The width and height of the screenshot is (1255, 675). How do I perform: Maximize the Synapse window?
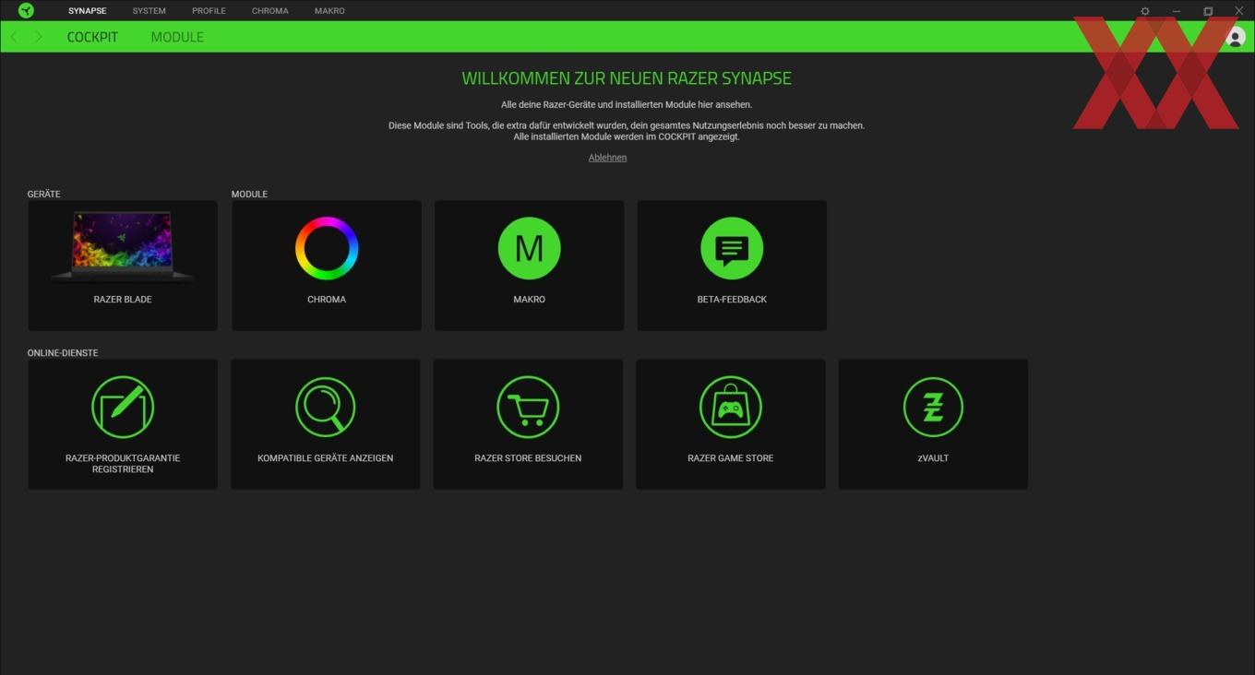[x=1208, y=11]
